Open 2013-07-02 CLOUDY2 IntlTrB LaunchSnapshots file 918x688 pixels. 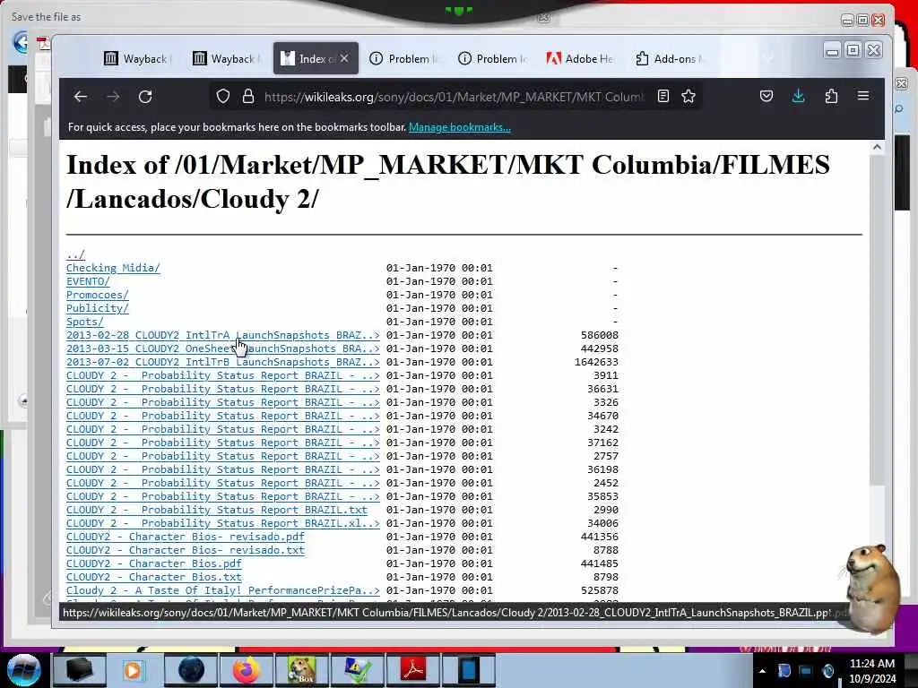[x=223, y=362]
